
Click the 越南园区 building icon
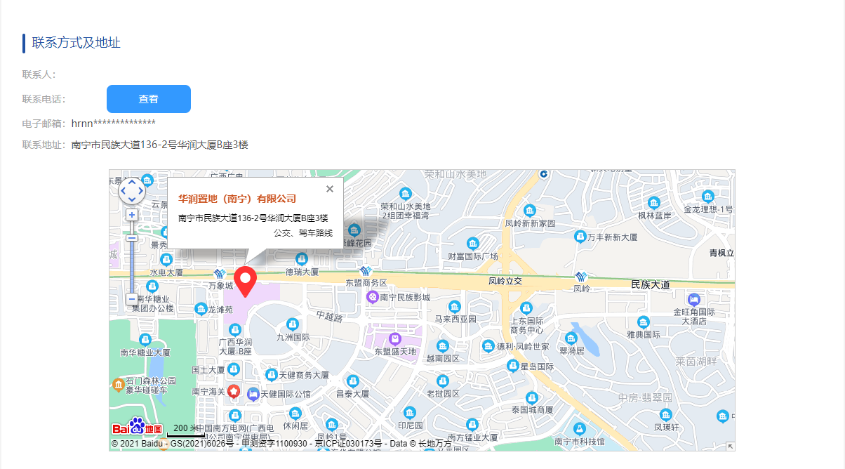click(442, 346)
